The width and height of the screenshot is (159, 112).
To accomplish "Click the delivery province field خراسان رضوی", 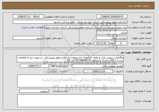I will (x=112, y=38).
